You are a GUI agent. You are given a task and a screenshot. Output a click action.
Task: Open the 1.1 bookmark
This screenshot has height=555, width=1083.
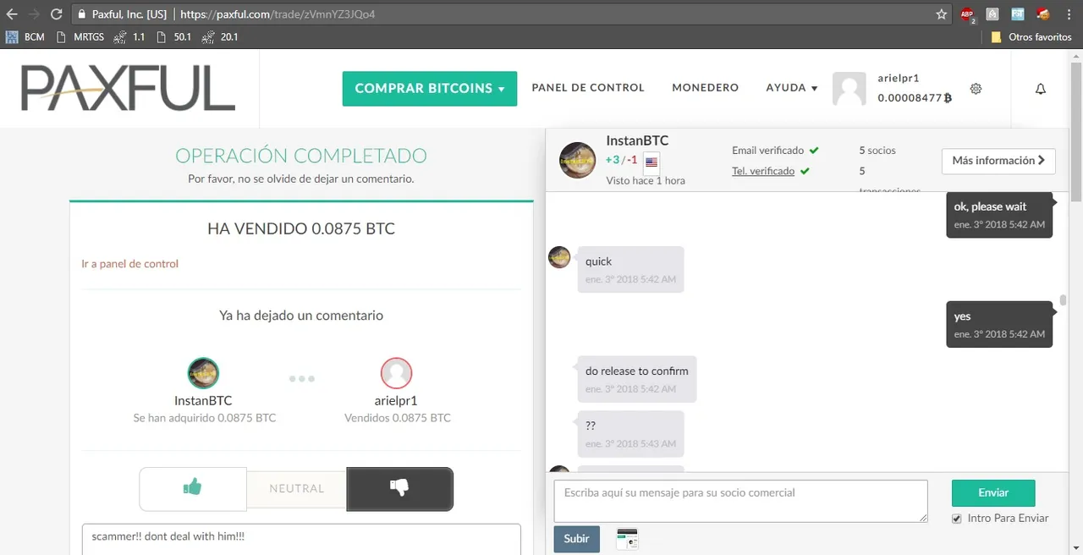(x=129, y=37)
